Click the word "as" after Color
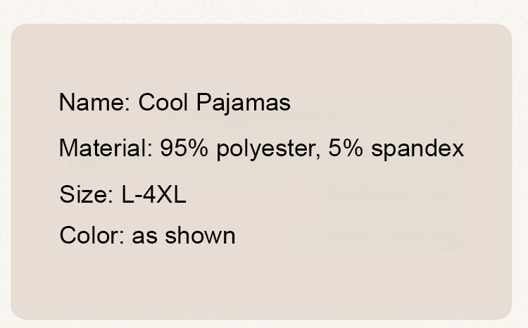 tap(144, 236)
